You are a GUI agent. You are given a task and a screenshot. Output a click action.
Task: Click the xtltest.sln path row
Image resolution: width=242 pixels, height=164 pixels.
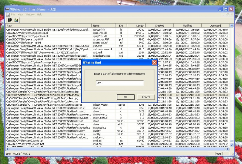(x=42, y=101)
